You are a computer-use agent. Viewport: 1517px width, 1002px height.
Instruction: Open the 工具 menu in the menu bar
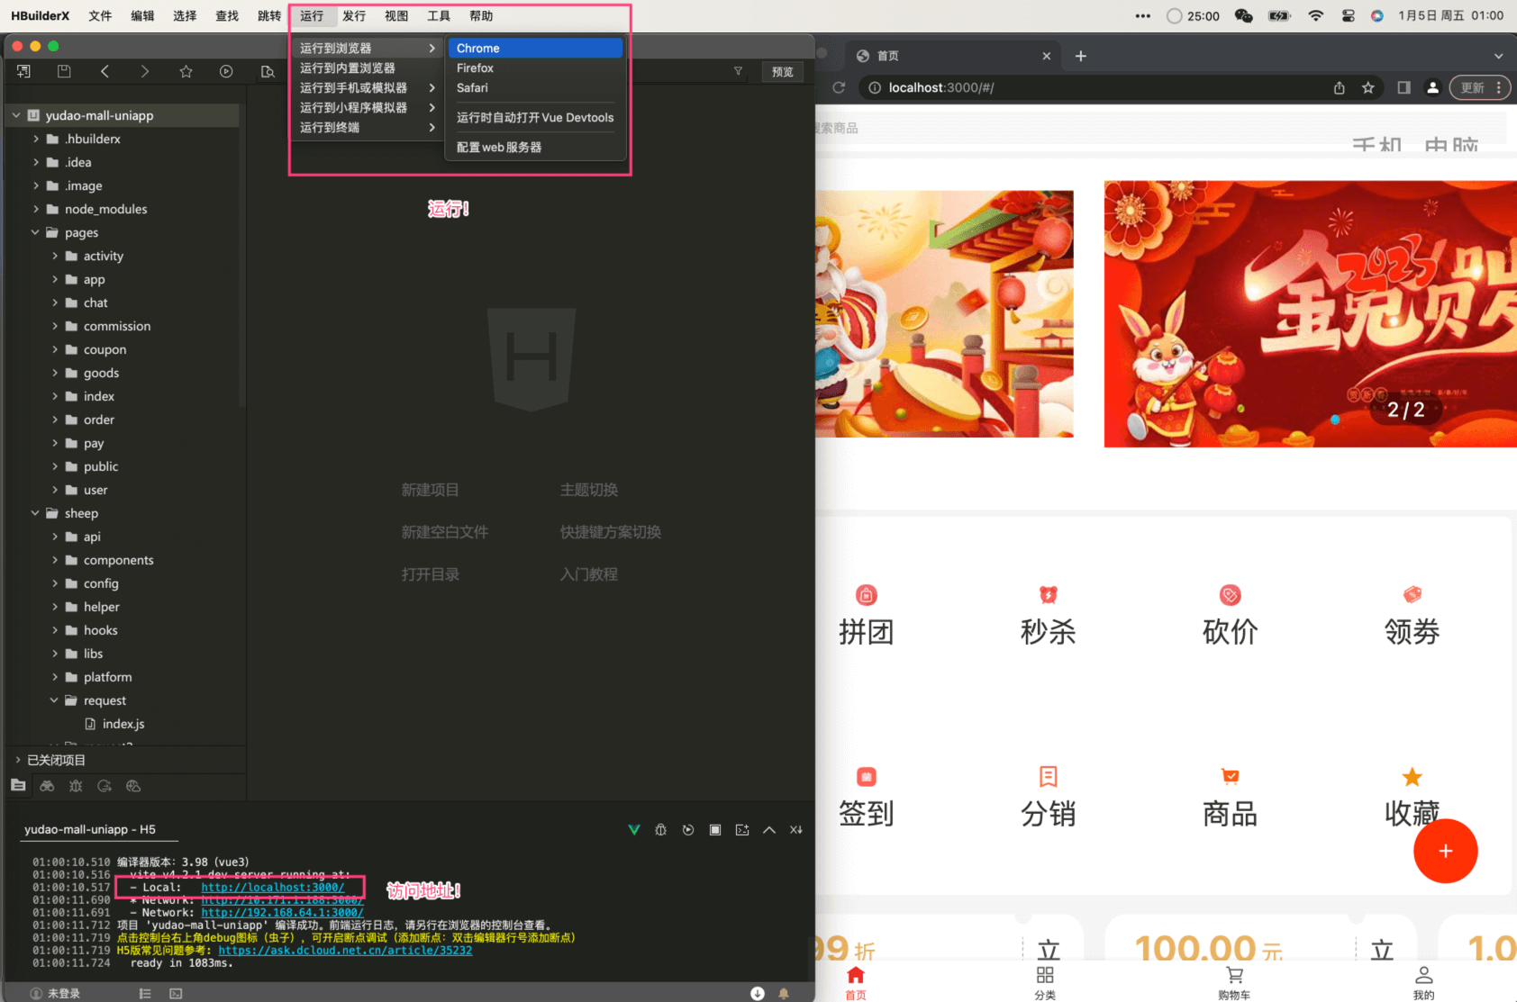[x=439, y=15]
